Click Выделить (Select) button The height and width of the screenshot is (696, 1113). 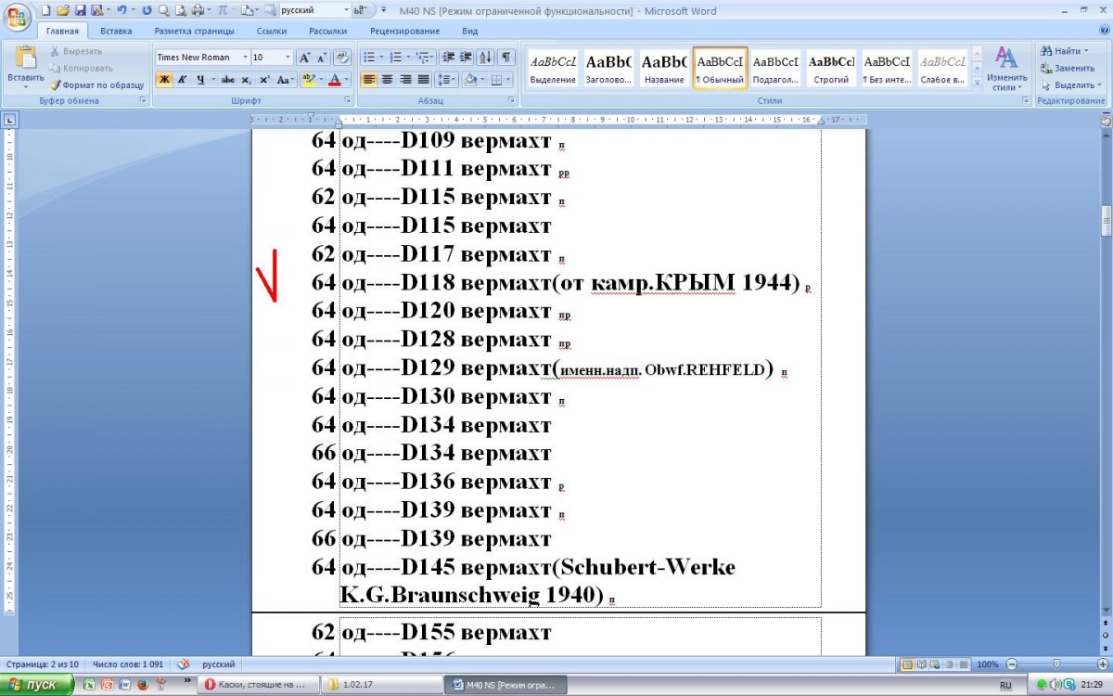point(1070,84)
